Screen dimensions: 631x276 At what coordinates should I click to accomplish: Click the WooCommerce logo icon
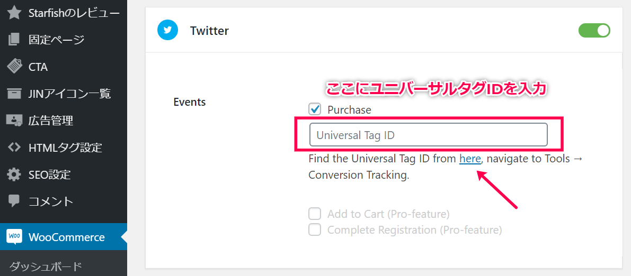(14, 237)
